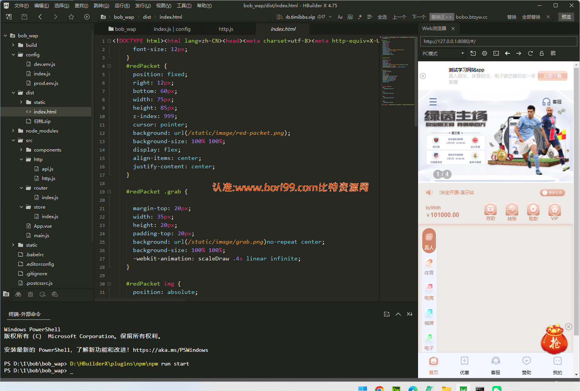Select main.js in the file tree
Viewport: 580px width, 391px height.
coord(41,236)
